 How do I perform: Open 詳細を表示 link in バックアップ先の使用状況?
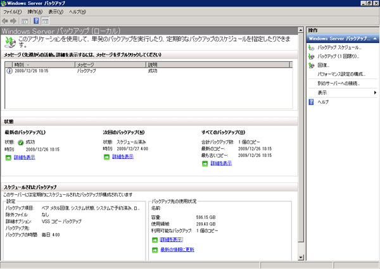click(x=171, y=240)
